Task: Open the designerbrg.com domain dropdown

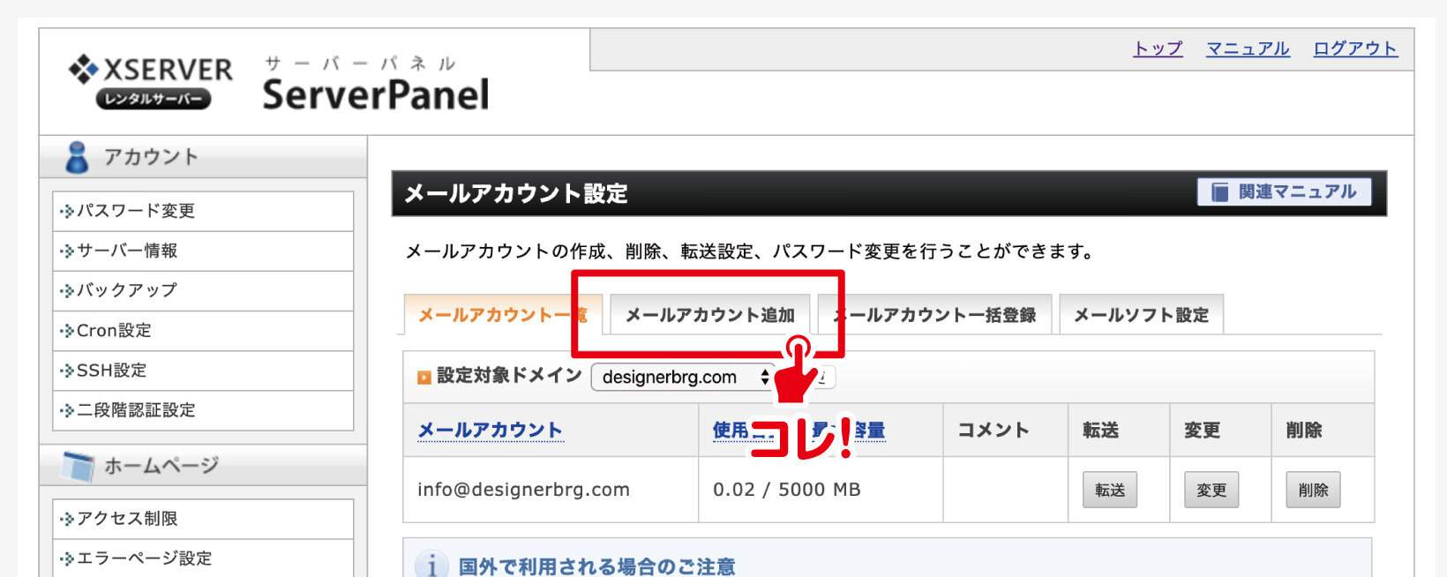Action: (x=683, y=378)
